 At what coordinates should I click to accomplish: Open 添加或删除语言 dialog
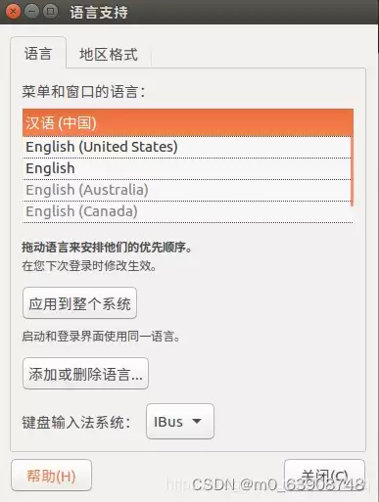(x=85, y=374)
